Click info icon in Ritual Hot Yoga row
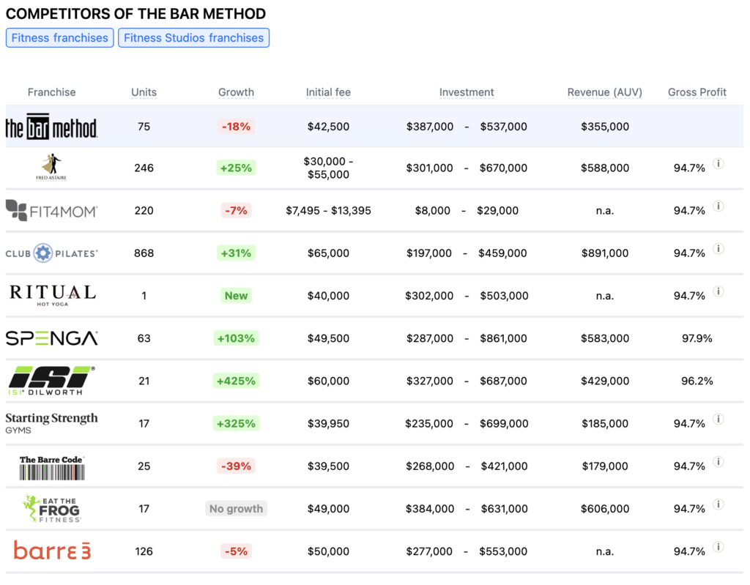The image size is (750, 585). (x=719, y=291)
